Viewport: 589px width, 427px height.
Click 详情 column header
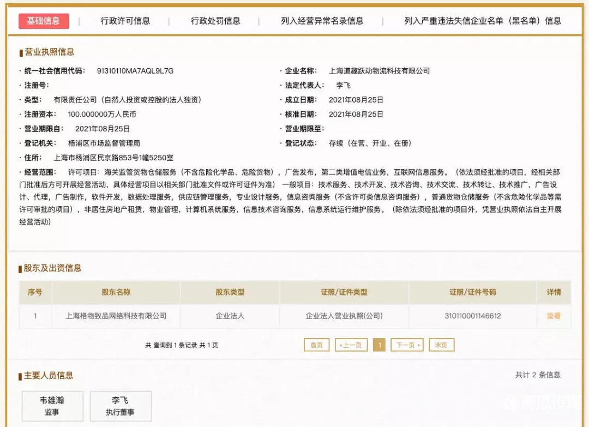tap(554, 292)
